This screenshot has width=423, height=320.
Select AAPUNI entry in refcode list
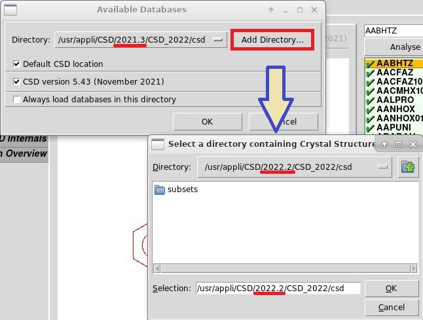394,127
